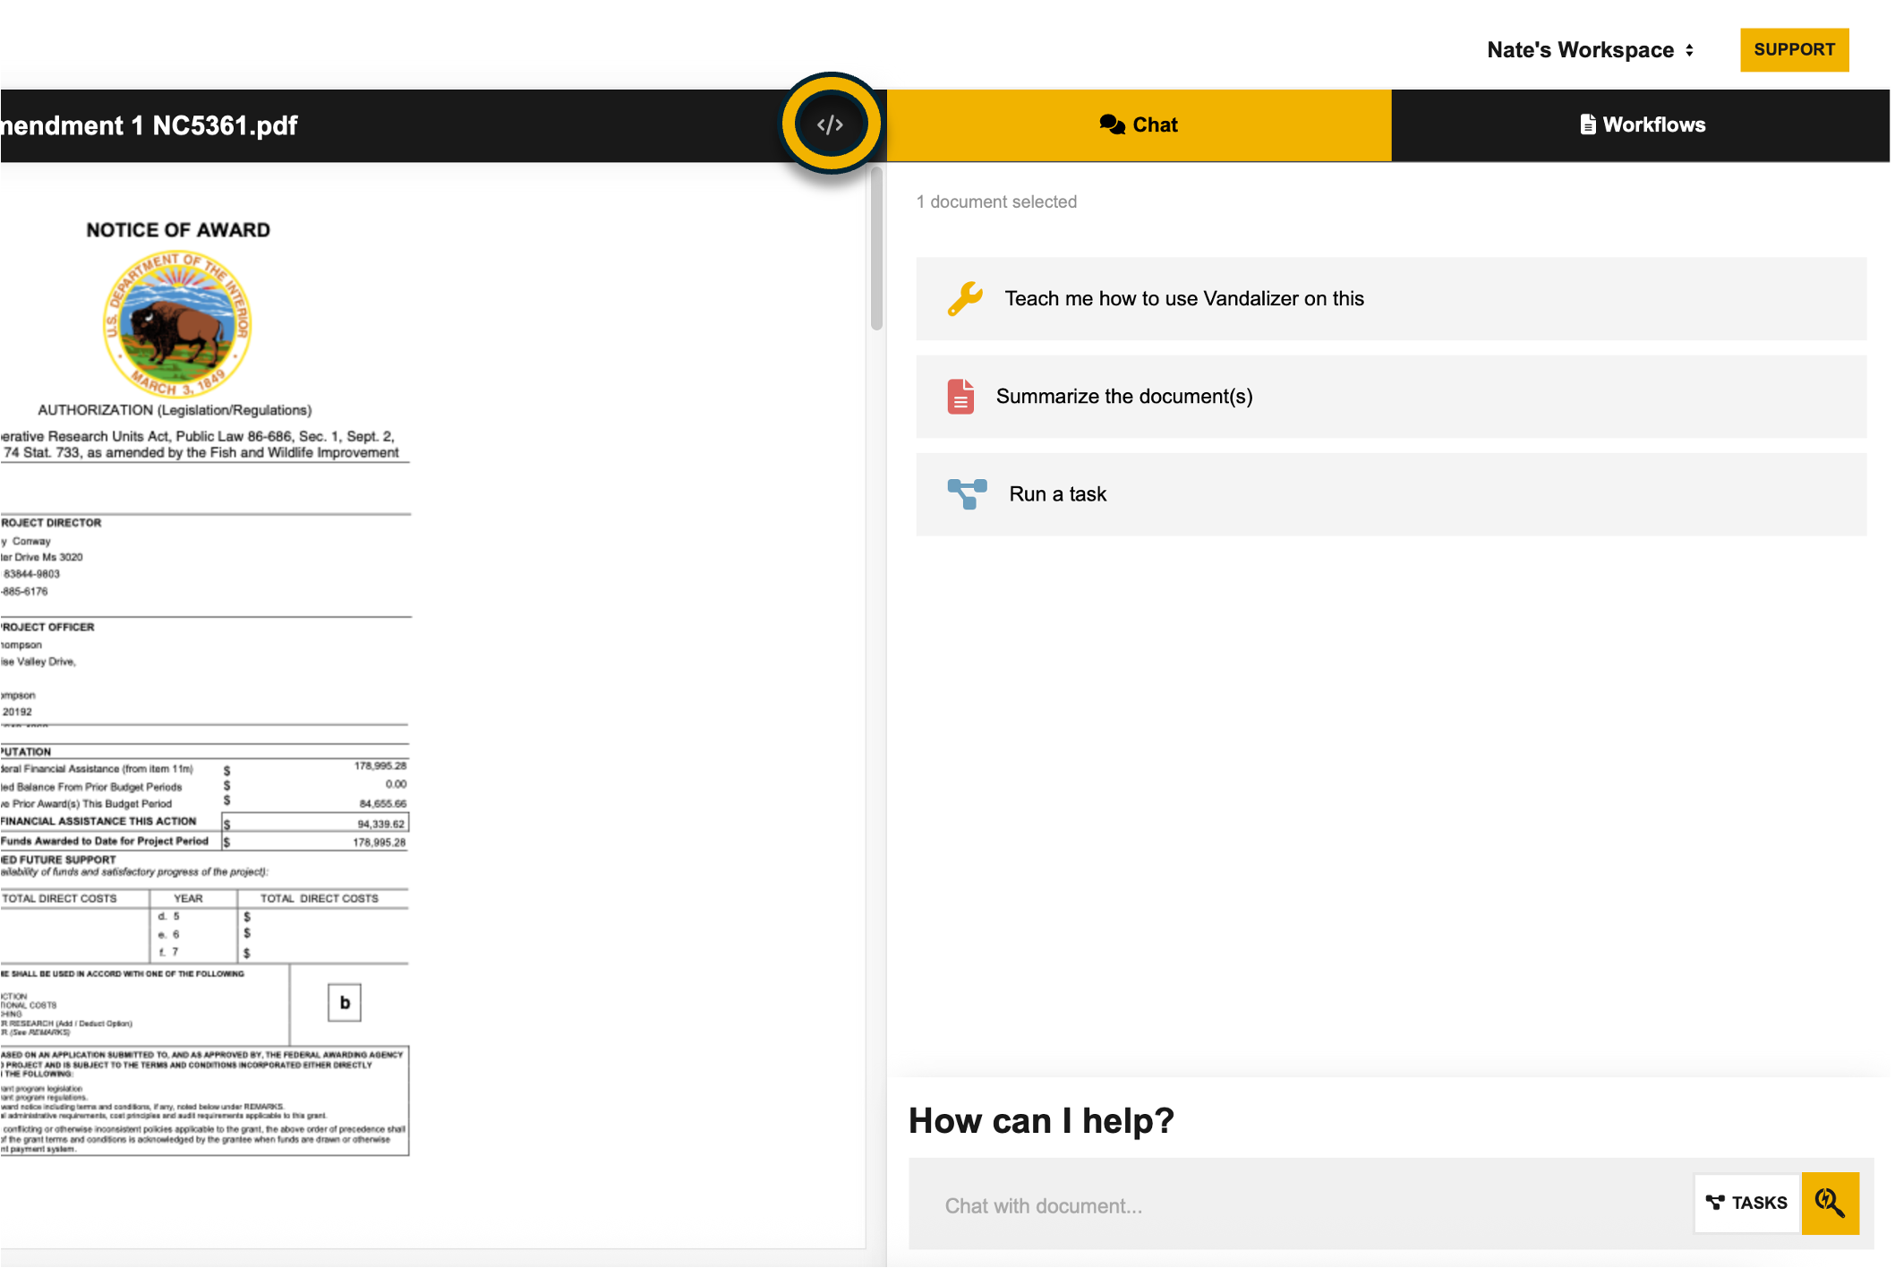The width and height of the screenshot is (1895, 1268).
Task: Click the yellow SUPPORT button
Action: click(x=1794, y=49)
